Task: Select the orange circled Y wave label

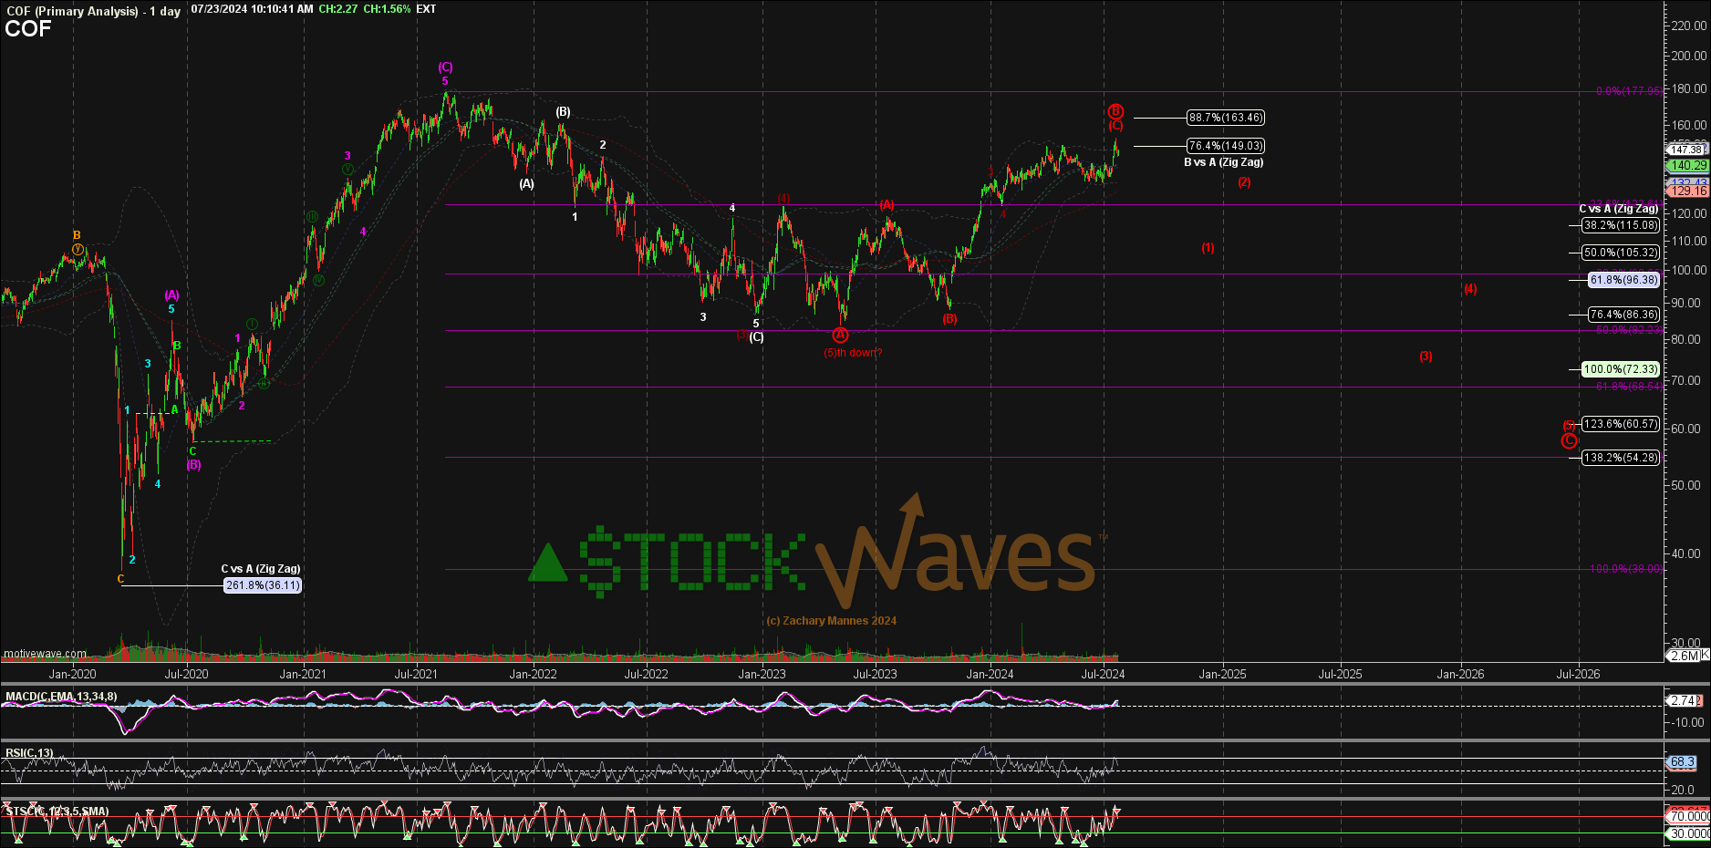Action: click(78, 249)
